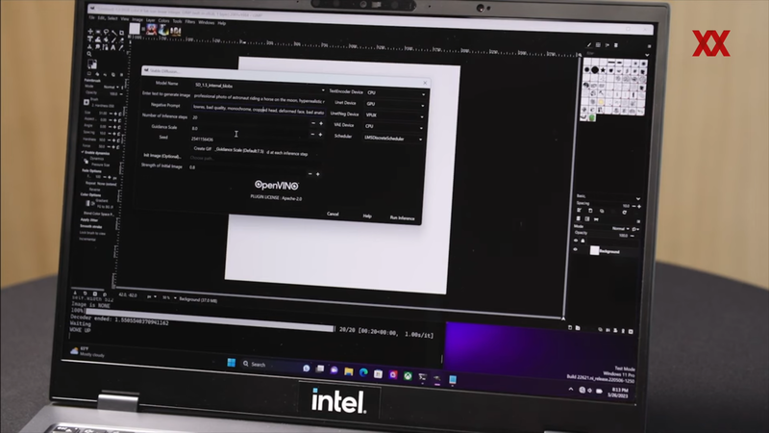
Task: Select the blank white image tab thumbnail
Action: pos(135,29)
